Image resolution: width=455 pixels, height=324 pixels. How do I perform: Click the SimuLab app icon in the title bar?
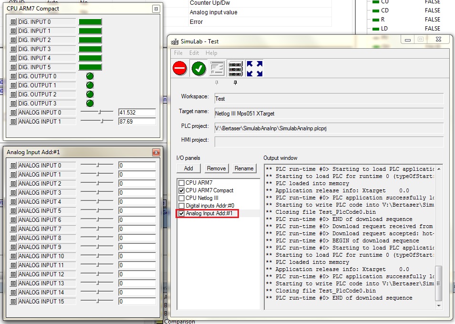click(175, 42)
